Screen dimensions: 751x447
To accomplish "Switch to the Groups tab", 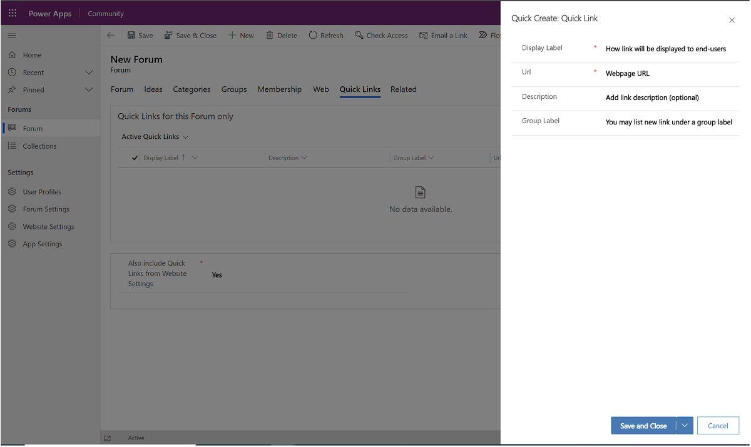I will pyautogui.click(x=234, y=89).
